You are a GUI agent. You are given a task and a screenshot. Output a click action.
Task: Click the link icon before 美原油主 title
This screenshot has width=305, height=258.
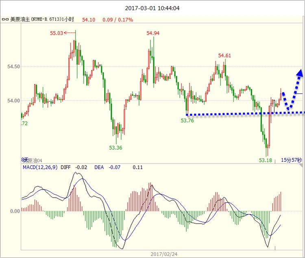click(x=5, y=19)
